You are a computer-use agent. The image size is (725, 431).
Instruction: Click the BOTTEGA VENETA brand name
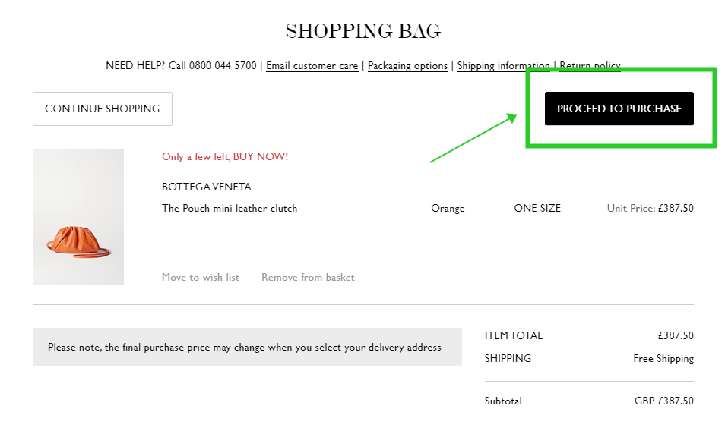[x=206, y=187]
